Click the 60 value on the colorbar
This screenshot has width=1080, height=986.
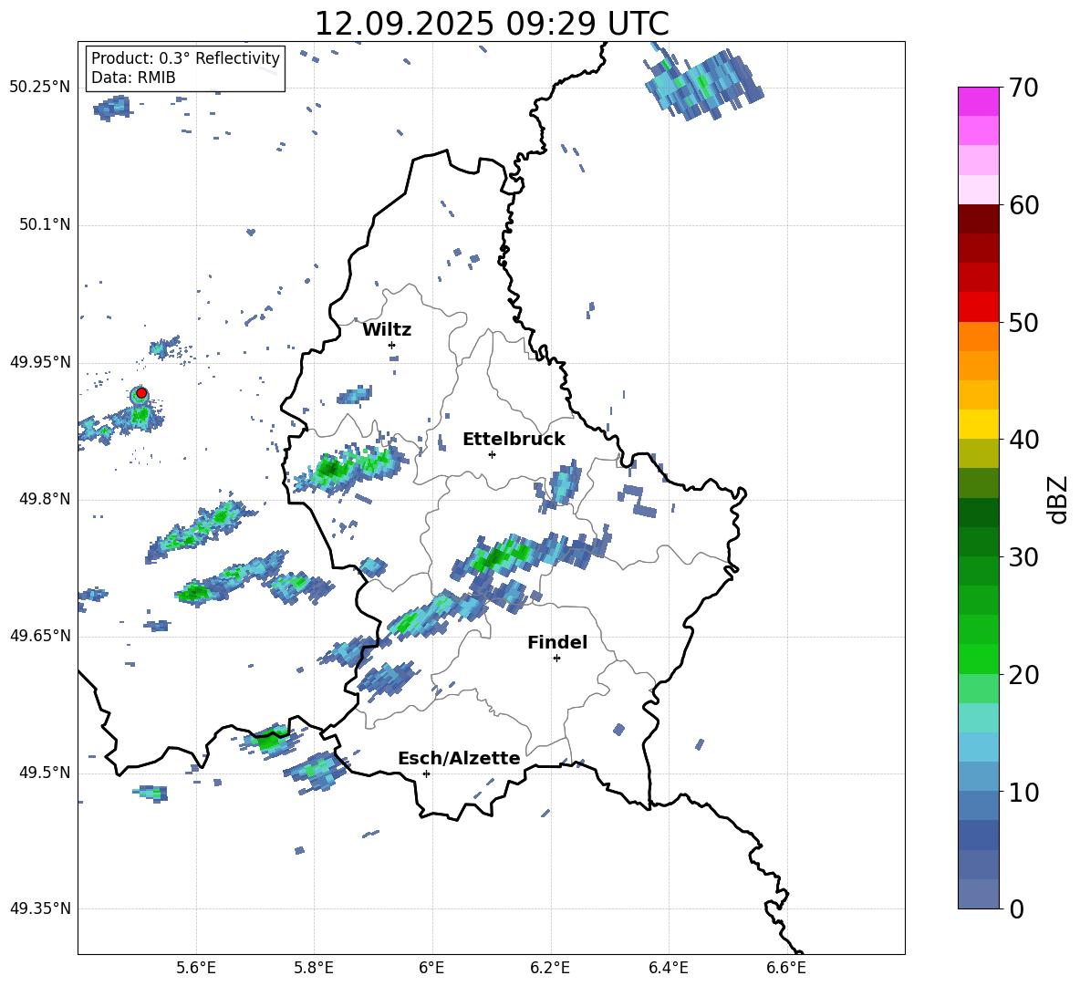[x=1023, y=205]
